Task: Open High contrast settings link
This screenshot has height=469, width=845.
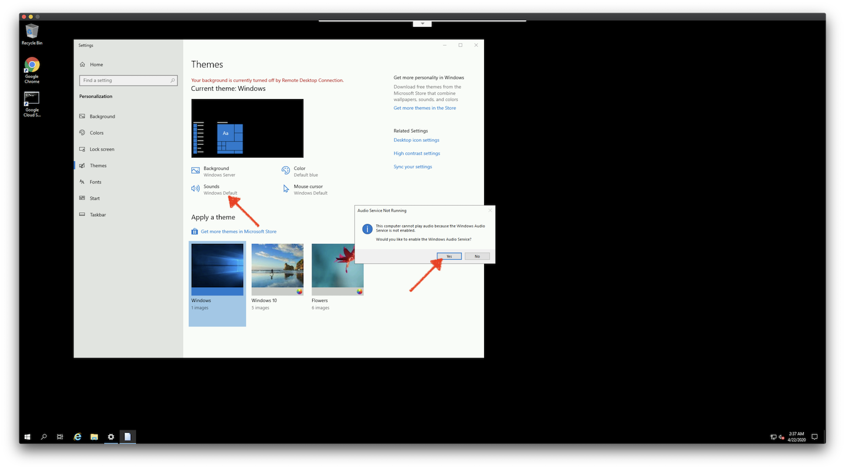Action: [x=417, y=154]
